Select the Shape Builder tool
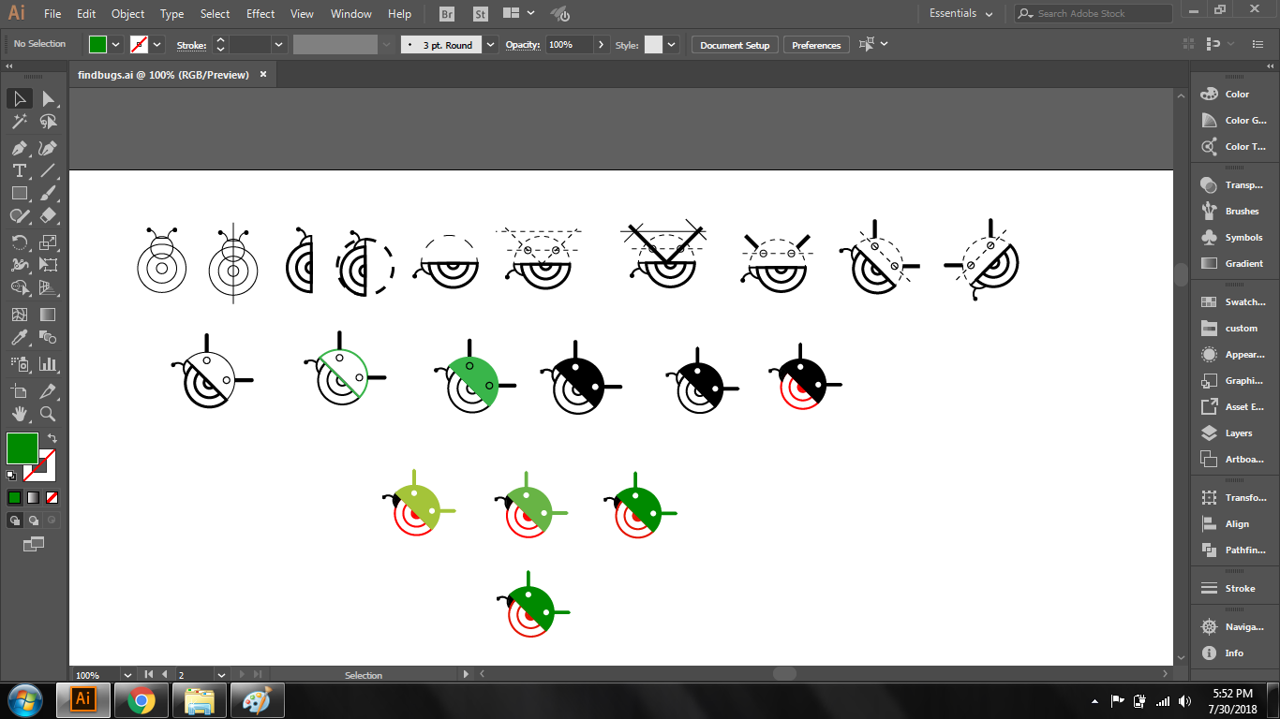This screenshot has width=1280, height=719. (x=19, y=288)
